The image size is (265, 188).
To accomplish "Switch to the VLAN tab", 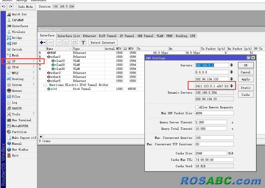I will pos(160,36).
